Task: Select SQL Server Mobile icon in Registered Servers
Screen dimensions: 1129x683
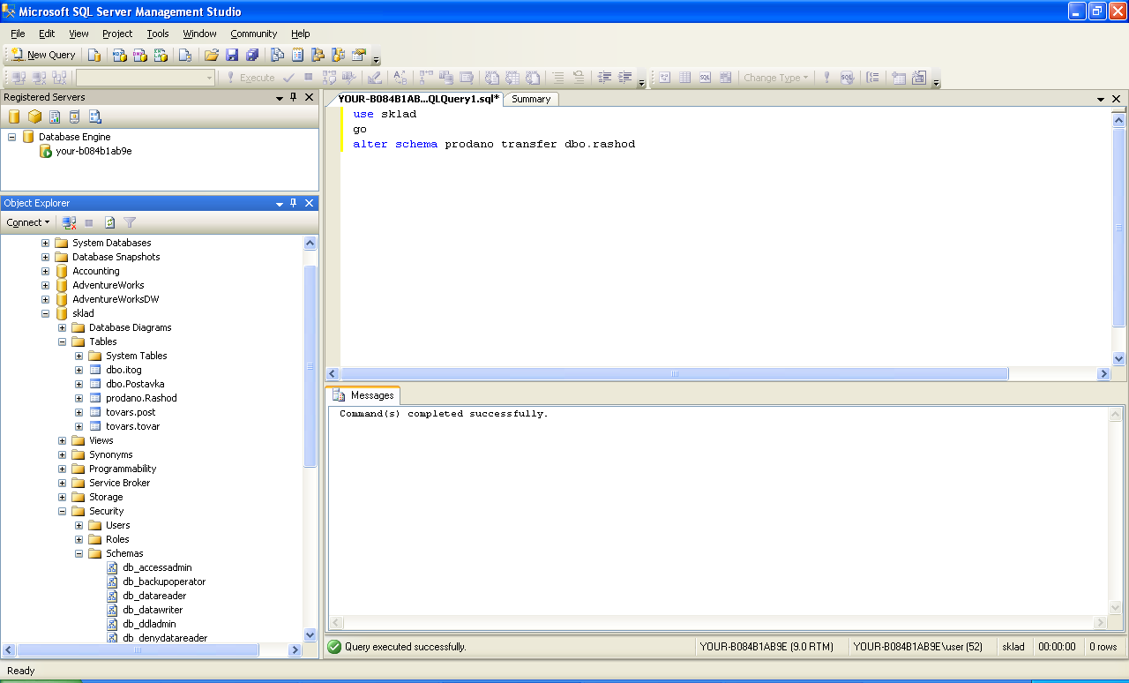Action: (x=75, y=116)
